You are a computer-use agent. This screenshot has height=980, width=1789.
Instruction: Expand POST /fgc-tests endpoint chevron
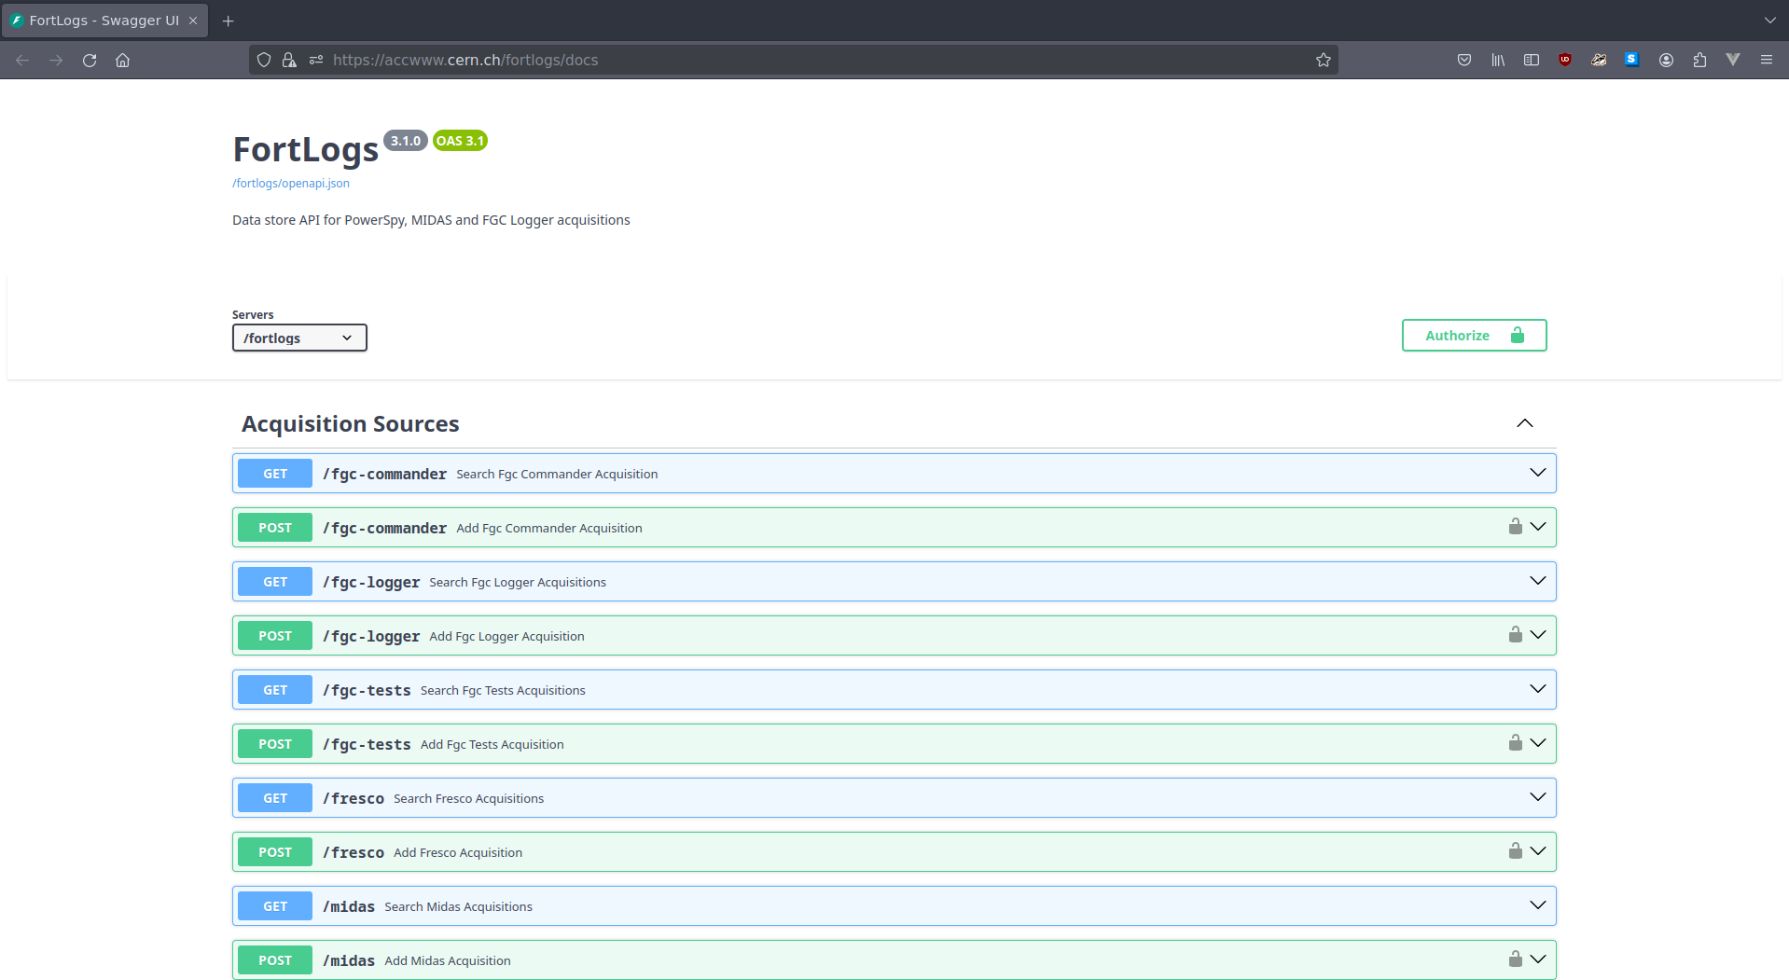[x=1538, y=743]
